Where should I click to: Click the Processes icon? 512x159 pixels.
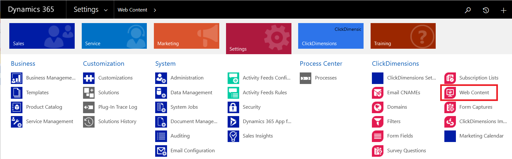pos(306,78)
